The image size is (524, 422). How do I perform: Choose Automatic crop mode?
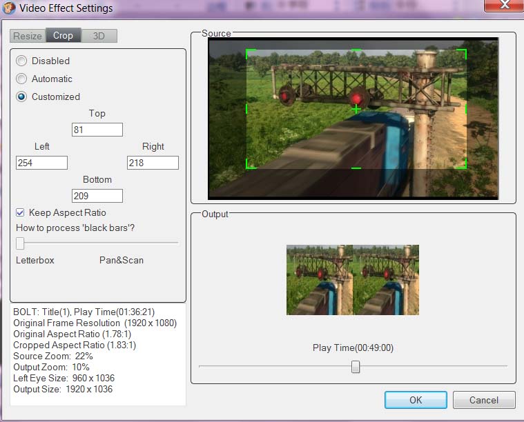(x=21, y=79)
